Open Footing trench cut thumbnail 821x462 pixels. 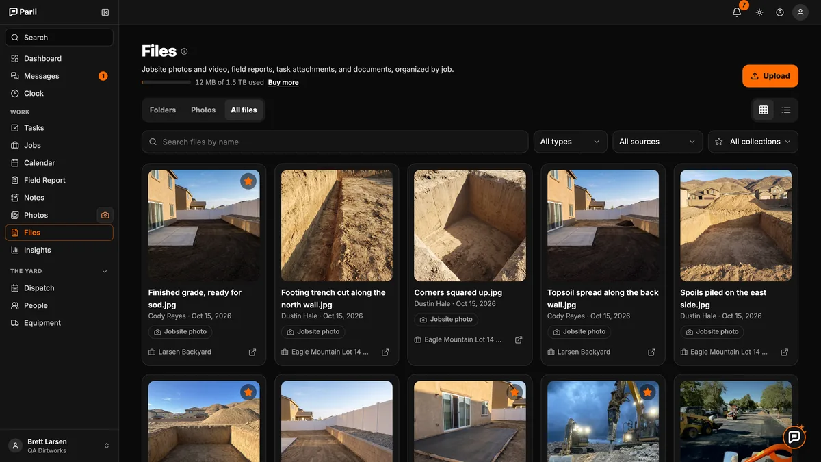[337, 226]
